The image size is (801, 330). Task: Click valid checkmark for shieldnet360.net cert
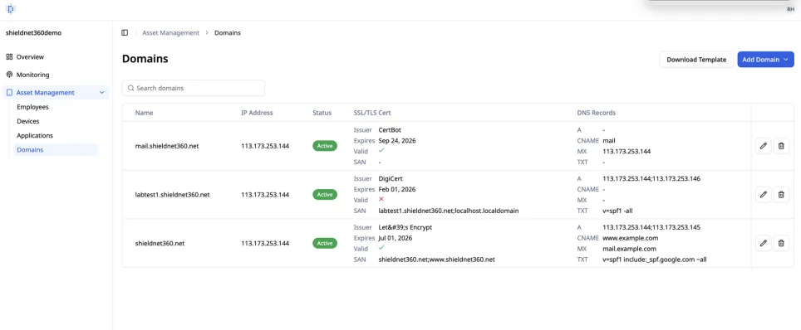pyautogui.click(x=381, y=248)
